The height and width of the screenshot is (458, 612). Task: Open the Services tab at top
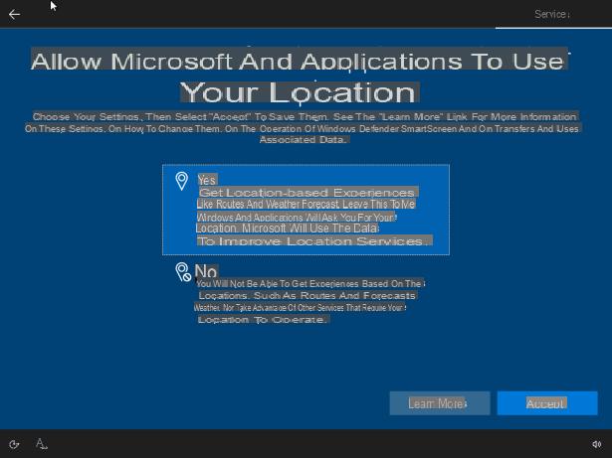click(x=551, y=15)
